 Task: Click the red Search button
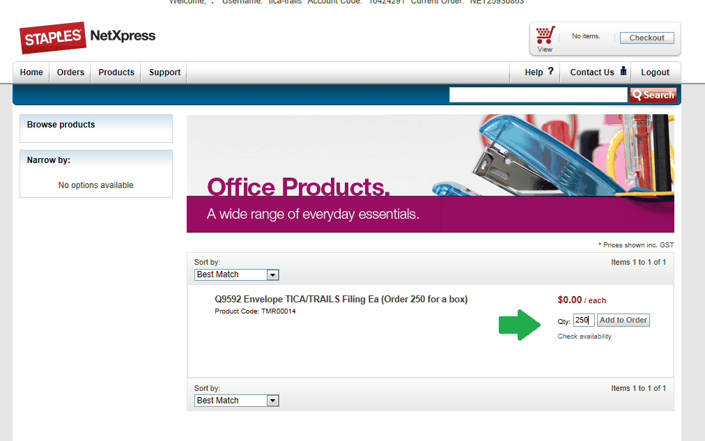[653, 95]
